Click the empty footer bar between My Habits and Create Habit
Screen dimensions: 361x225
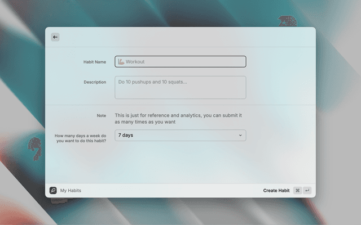click(x=169, y=191)
